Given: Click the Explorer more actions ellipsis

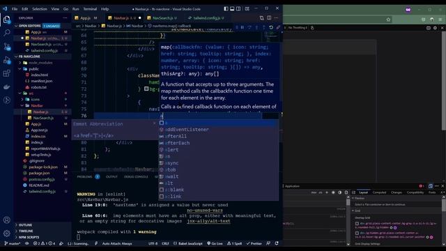Looking at the screenshot, I should tap(65, 18).
